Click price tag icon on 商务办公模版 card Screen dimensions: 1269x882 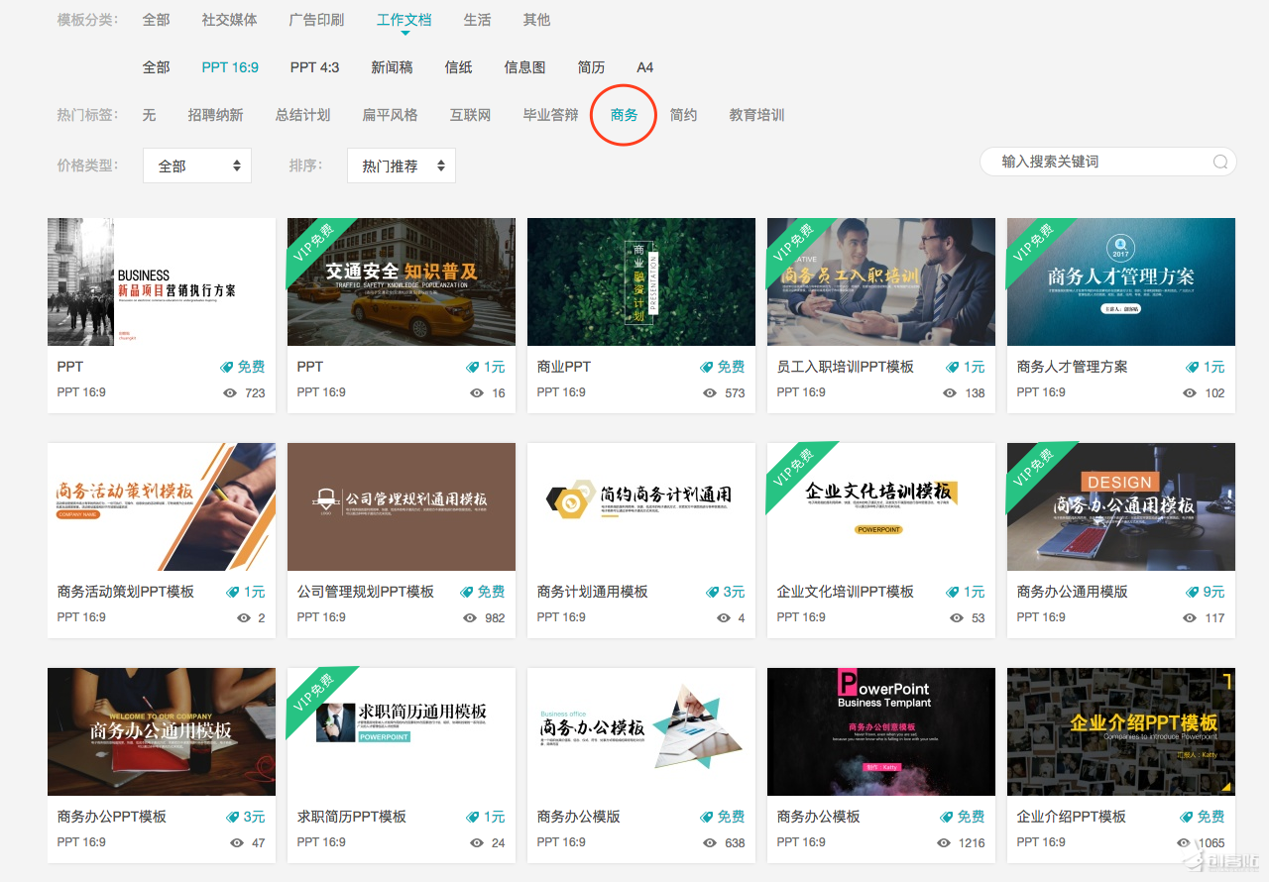coord(707,817)
